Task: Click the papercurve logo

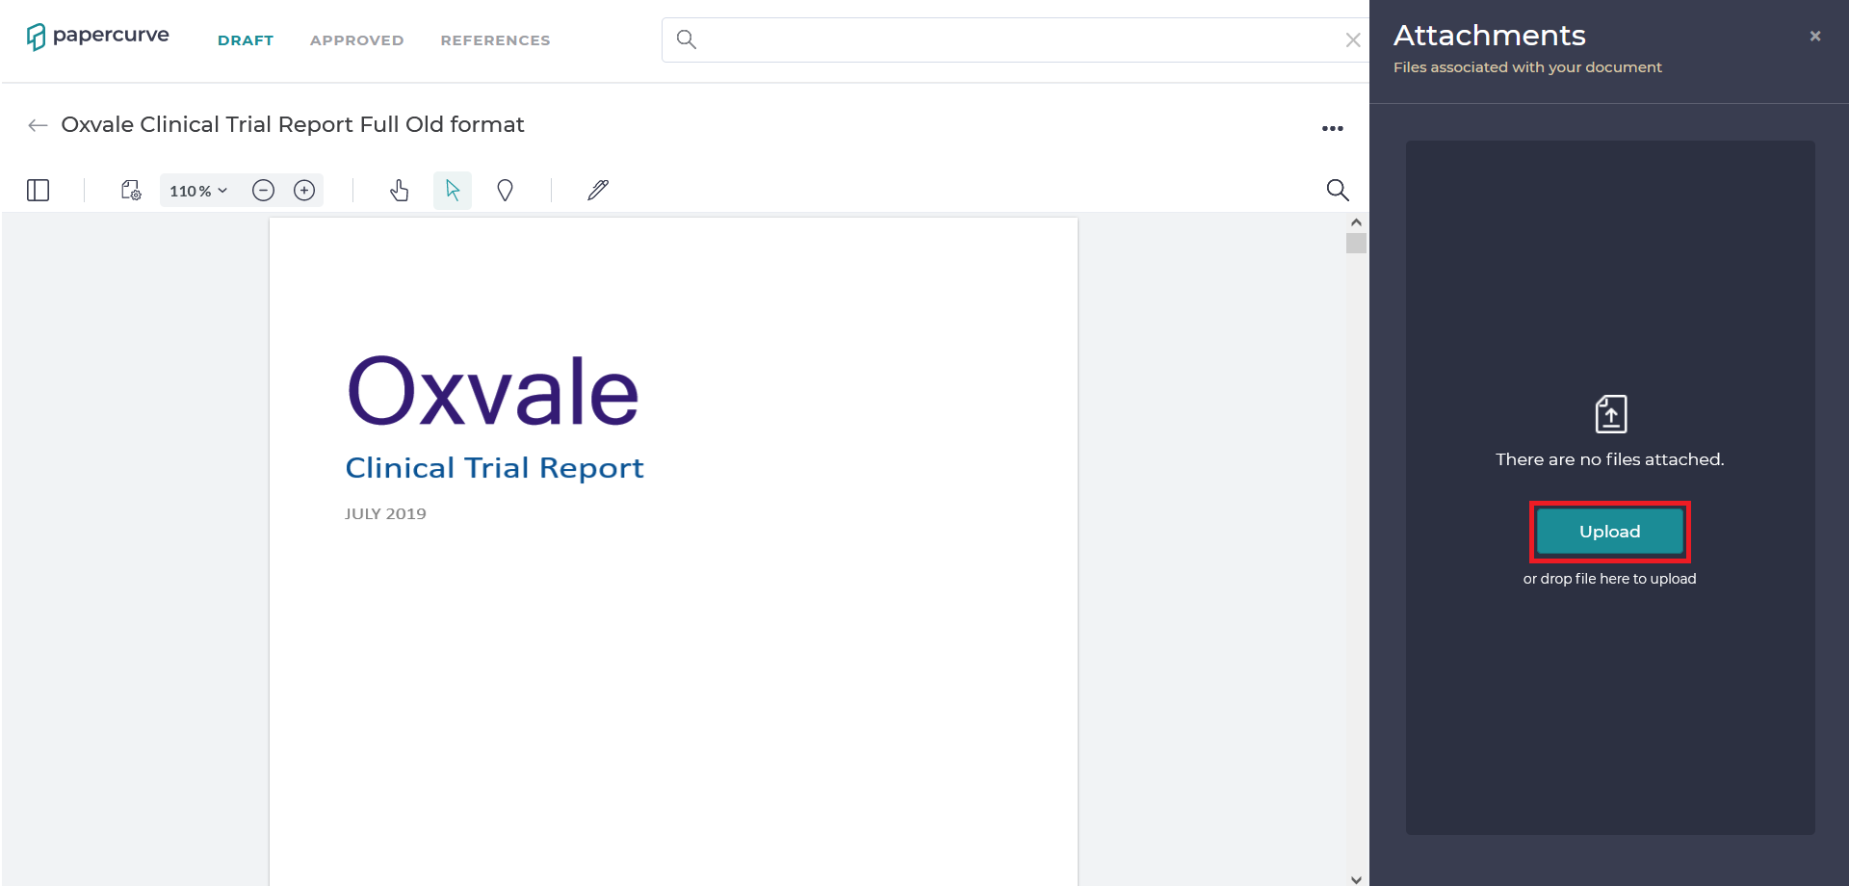Action: pos(97,37)
